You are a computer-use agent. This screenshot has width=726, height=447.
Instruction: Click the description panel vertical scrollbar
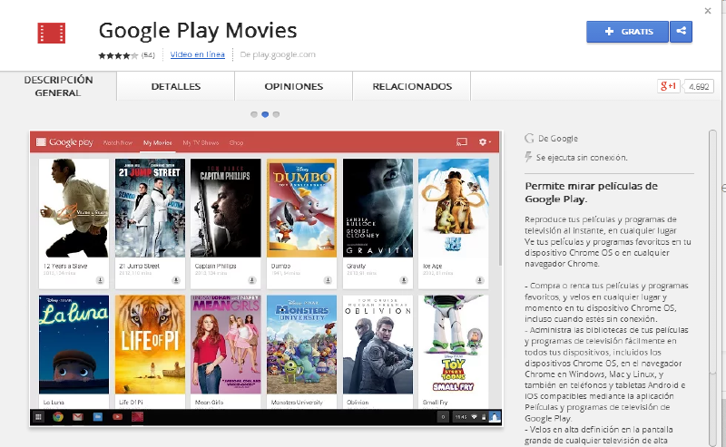[712, 287]
